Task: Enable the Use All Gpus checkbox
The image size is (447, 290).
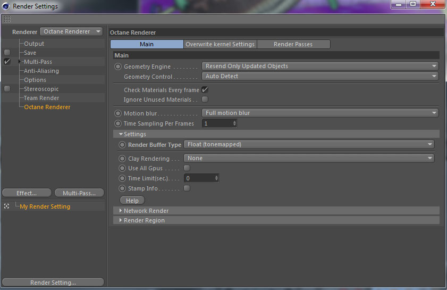Action: tap(187, 168)
